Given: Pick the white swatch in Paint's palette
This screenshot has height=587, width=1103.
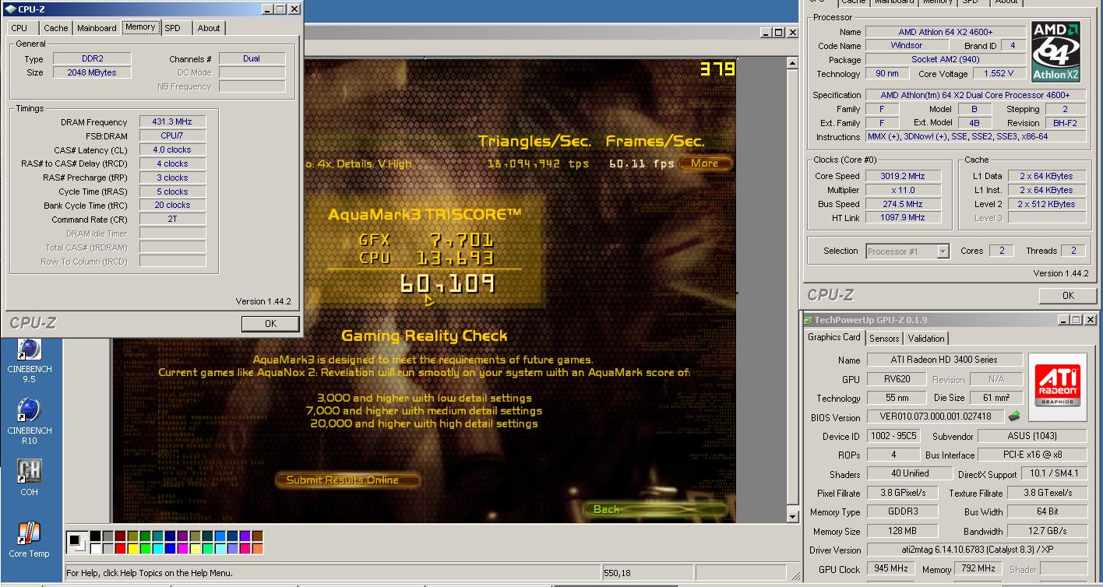Looking at the screenshot, I should tap(95, 548).
